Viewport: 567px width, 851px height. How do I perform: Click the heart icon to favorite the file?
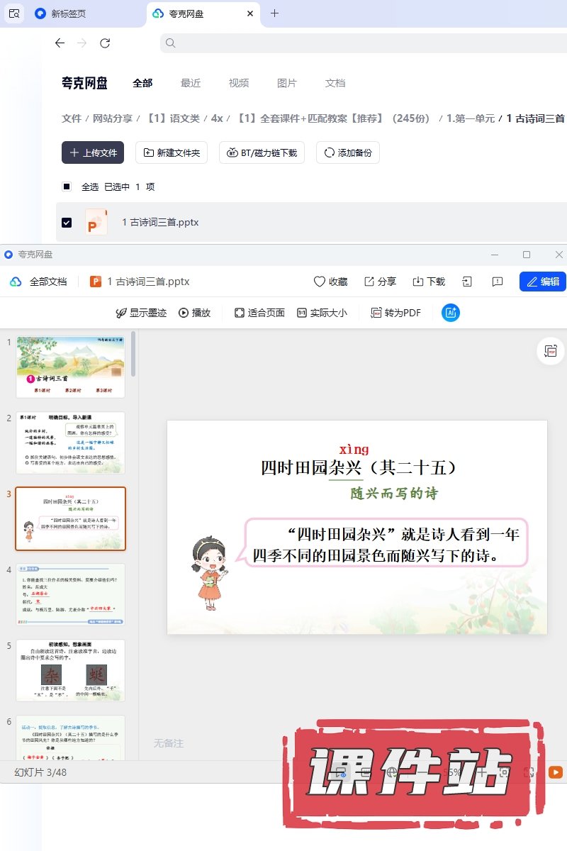pyautogui.click(x=320, y=282)
